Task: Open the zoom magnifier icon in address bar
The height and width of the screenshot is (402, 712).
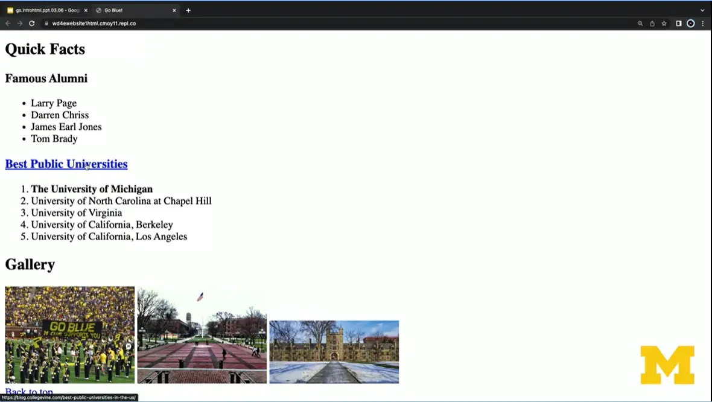Action: (x=640, y=24)
